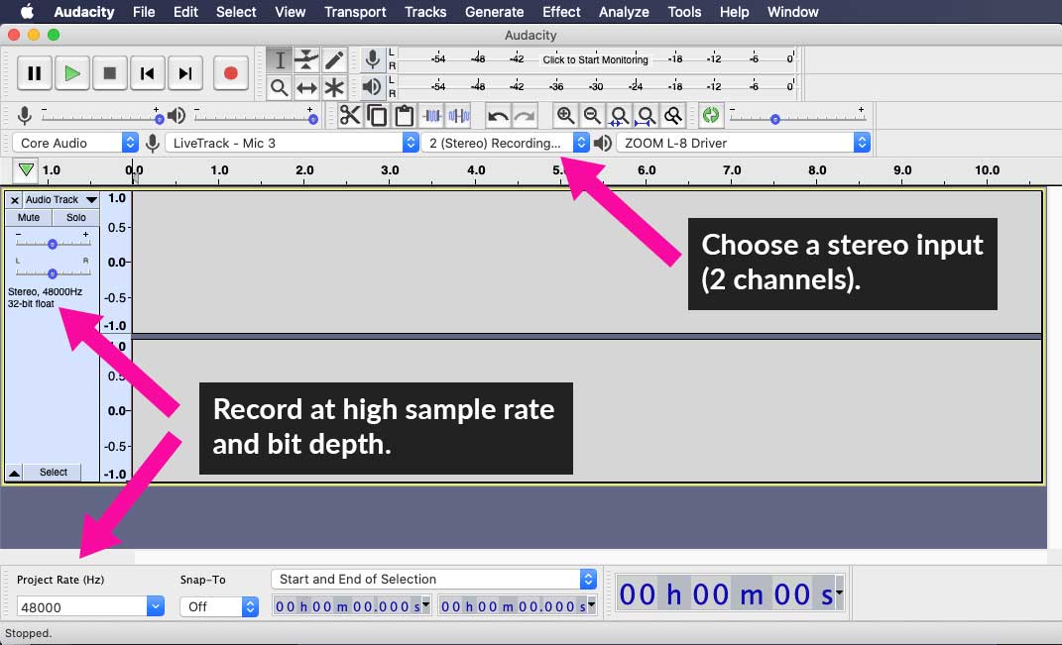This screenshot has width=1062, height=645.
Task: Open the 2 (Stereo) Recording channels dropdown
Action: (x=506, y=143)
